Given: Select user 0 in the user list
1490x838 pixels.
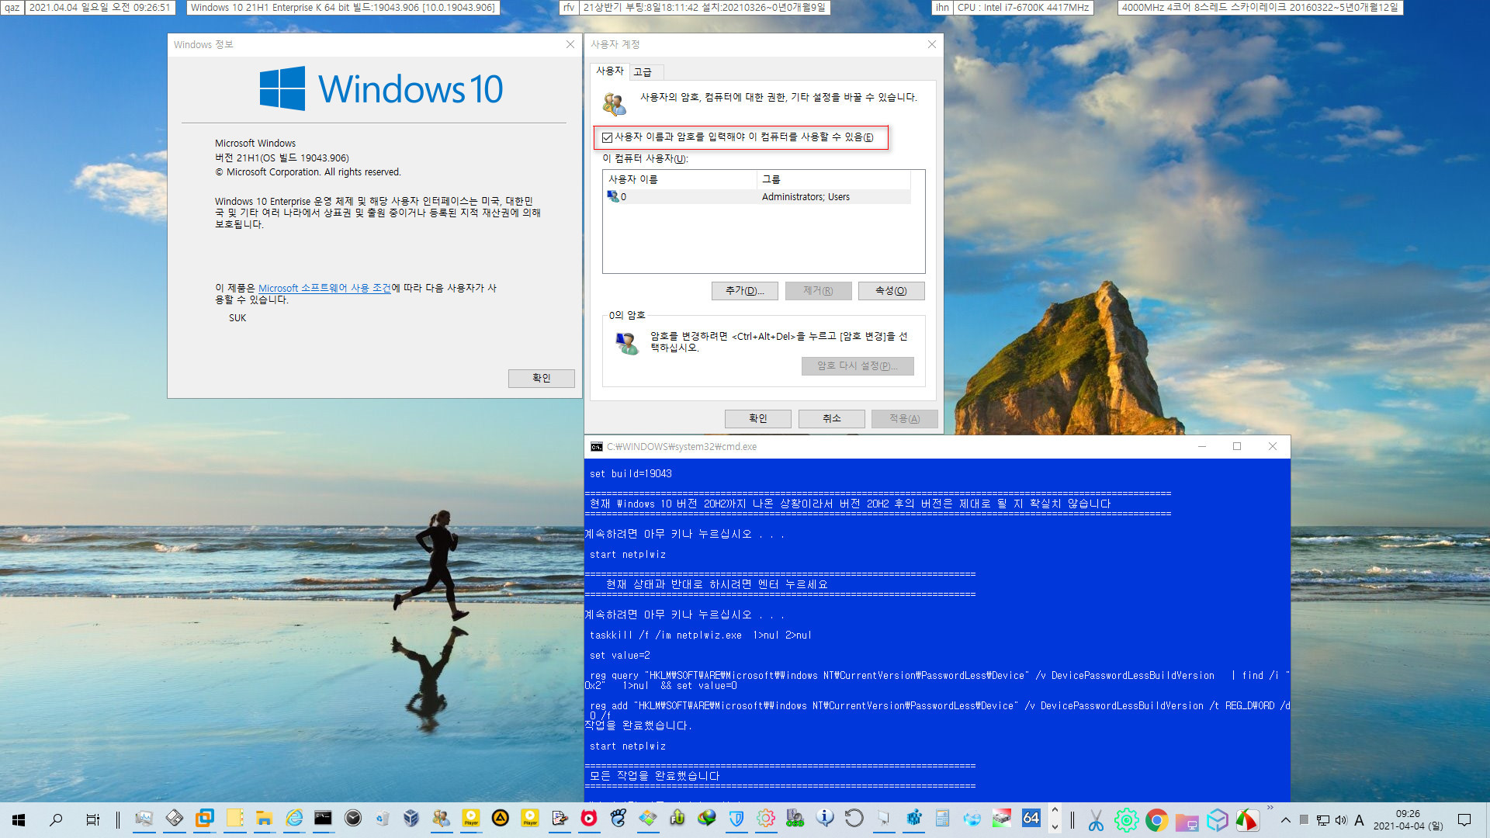Looking at the screenshot, I should 757,197.
